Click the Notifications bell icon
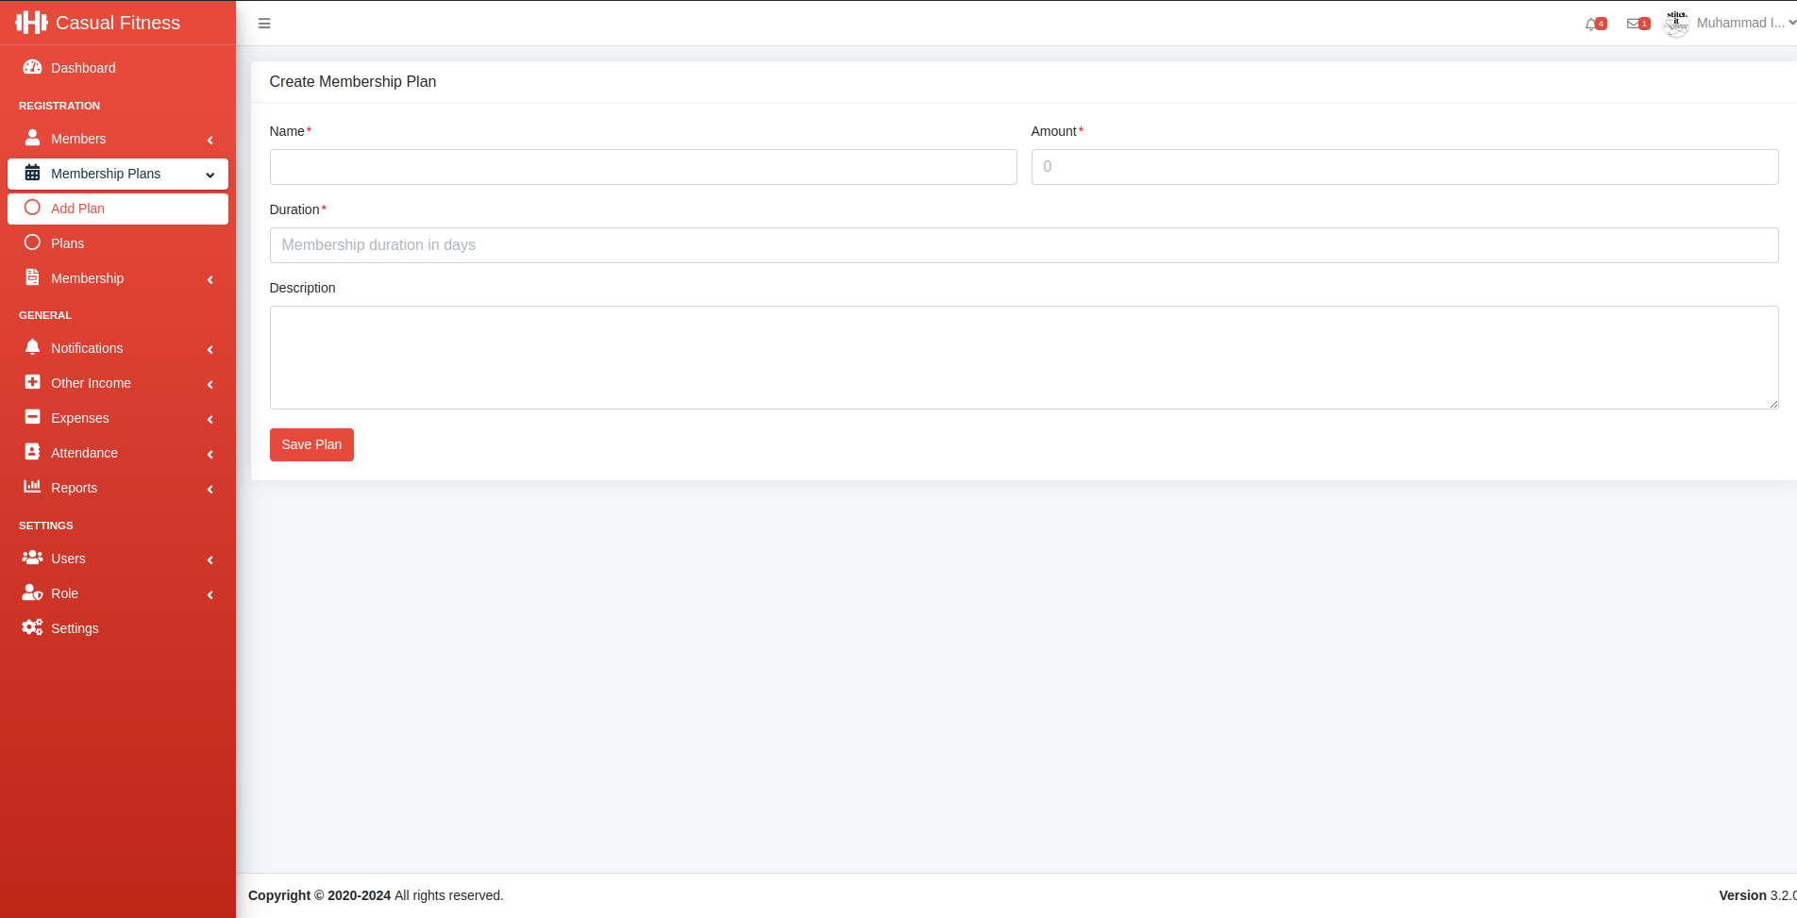The width and height of the screenshot is (1797, 918). (x=33, y=347)
